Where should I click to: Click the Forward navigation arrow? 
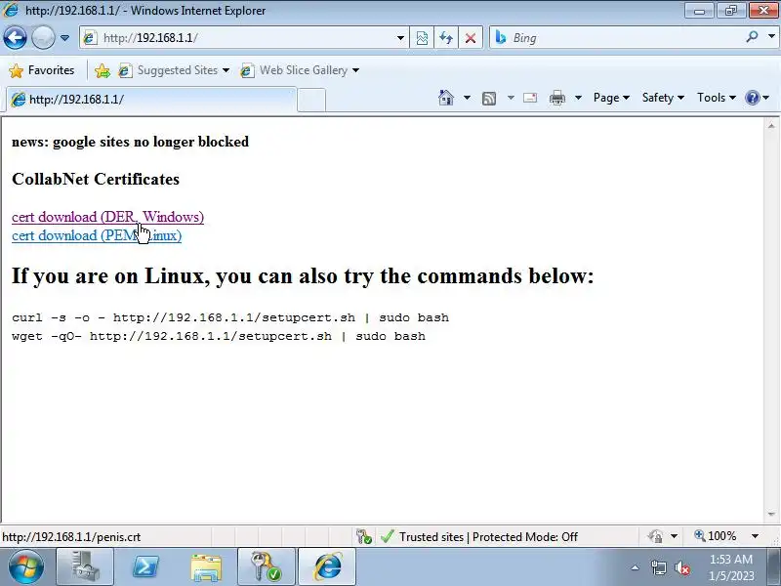[43, 37]
